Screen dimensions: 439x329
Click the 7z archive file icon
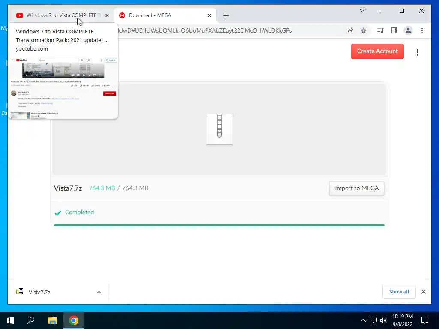tap(219, 129)
